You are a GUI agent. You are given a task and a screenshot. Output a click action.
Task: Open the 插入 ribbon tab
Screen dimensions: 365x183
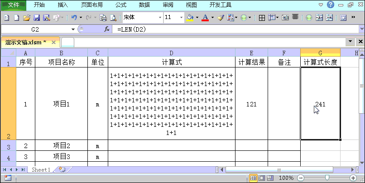pyautogui.click(x=63, y=5)
